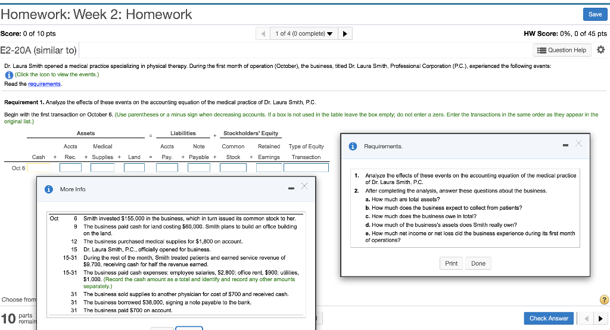Select the 'purchased medical supplies for $1,800' line

click(163, 241)
